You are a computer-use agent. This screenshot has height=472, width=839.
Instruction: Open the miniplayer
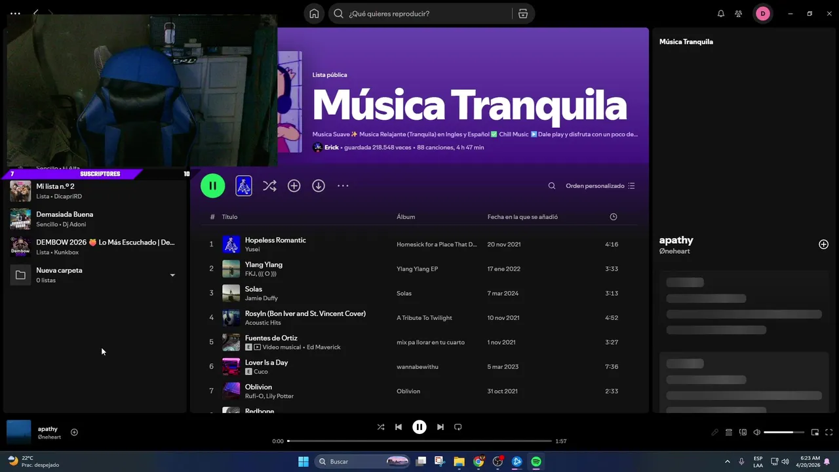click(815, 433)
